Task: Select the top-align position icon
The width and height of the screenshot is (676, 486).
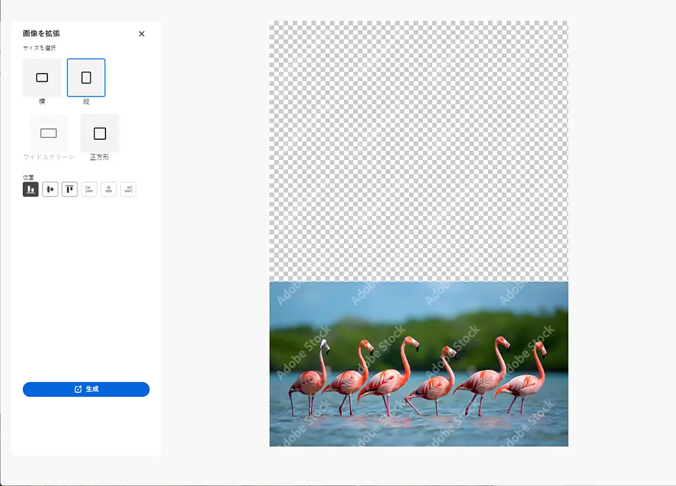Action: point(70,190)
